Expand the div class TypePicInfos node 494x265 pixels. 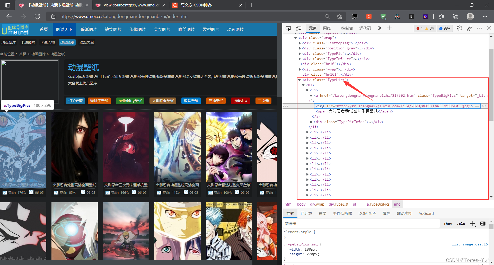[311, 122]
